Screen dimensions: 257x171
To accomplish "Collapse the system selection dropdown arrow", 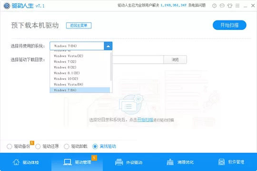I will pyautogui.click(x=108, y=46).
